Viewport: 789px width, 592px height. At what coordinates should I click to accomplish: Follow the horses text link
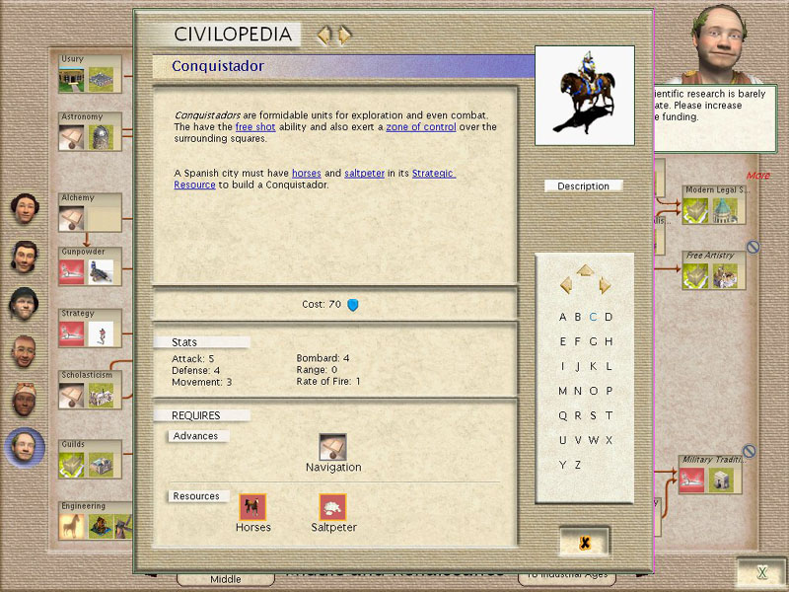tap(306, 174)
